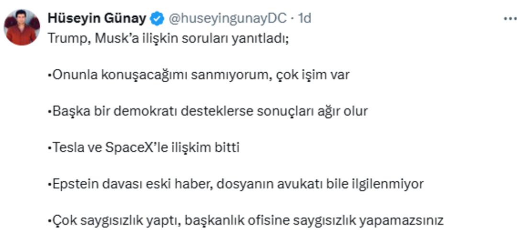Viewport: 517px width, 233px height.
Task: Open Hüseyin Günay's profile picture
Action: [x=22, y=27]
